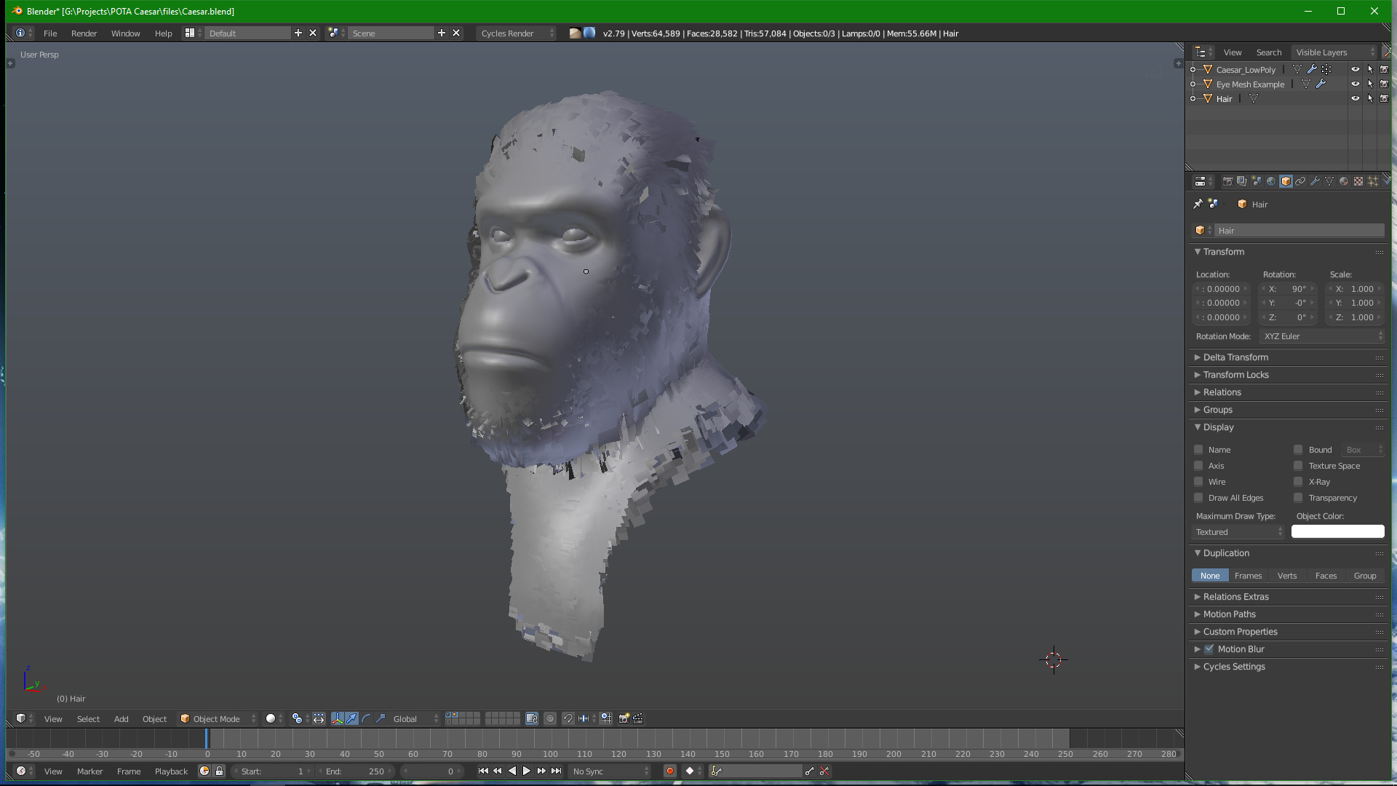This screenshot has height=786, width=1397.
Task: Open the Texture properties tab checker icon
Action: click(x=1358, y=181)
